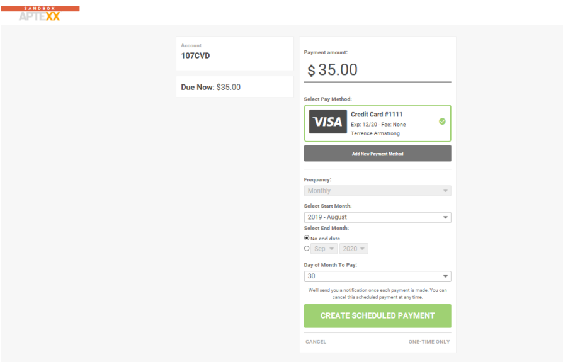
Task: Click the Cancel link
Action: pyautogui.click(x=316, y=342)
